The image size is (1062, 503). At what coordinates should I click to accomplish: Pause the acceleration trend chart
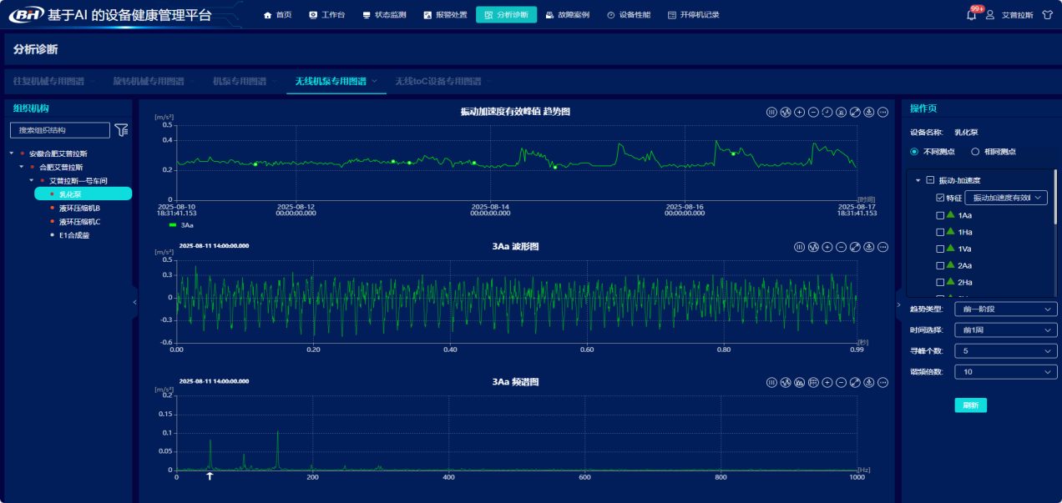pos(771,113)
